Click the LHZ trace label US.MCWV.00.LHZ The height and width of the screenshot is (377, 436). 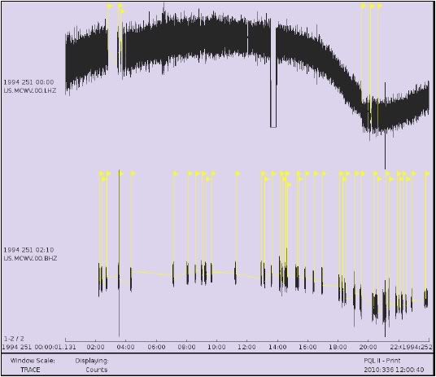pyautogui.click(x=30, y=90)
